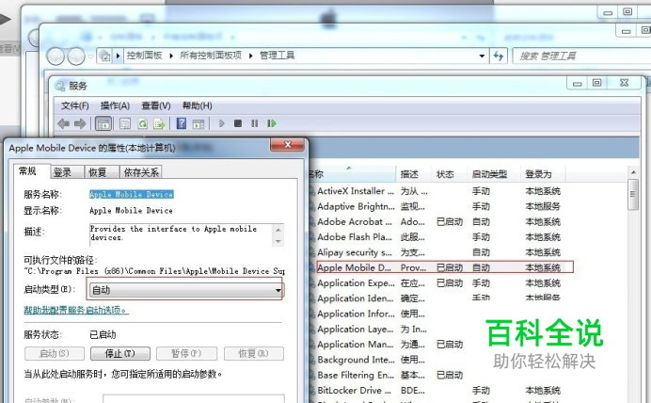Select the Adaptive Brightn... service row
651x403 pixels.
pos(438,206)
